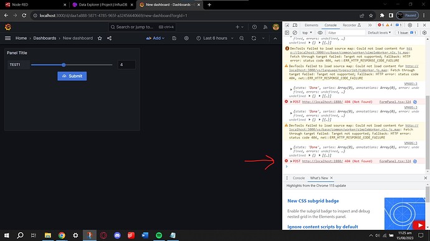Expand the Add dropdown in Grafana
430x241 pixels.
coord(156,39)
